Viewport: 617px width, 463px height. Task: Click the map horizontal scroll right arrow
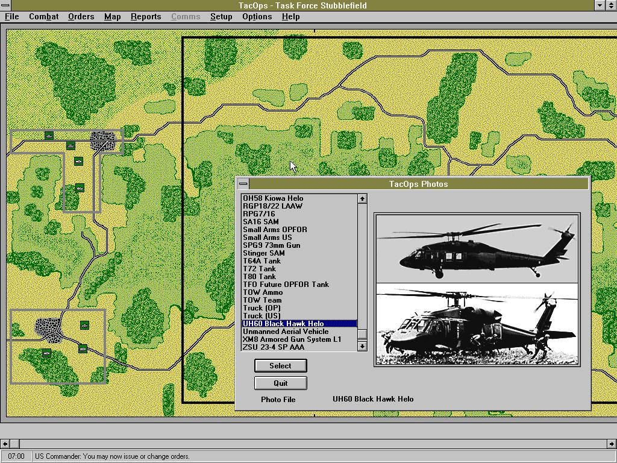tap(612, 444)
